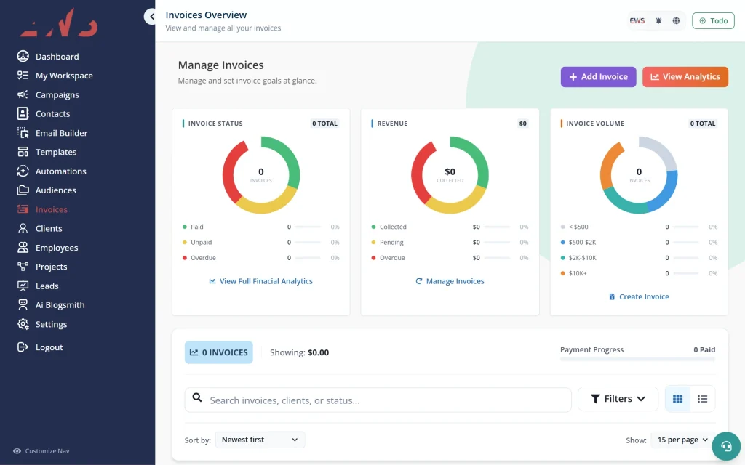Click the search invoices input field
This screenshot has height=465, width=745.
tap(378, 400)
